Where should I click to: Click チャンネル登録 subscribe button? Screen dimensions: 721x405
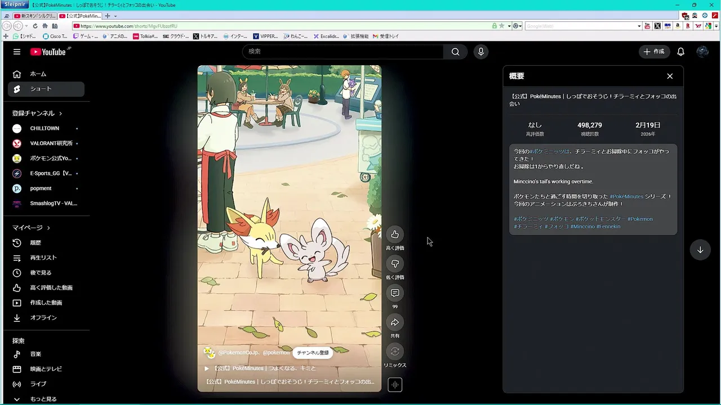(313, 353)
